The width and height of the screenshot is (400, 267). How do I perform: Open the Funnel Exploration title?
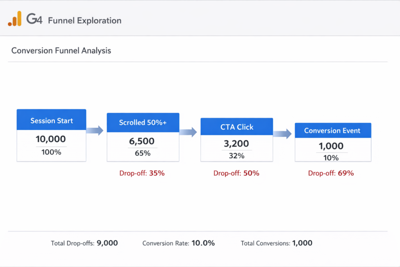coord(84,20)
